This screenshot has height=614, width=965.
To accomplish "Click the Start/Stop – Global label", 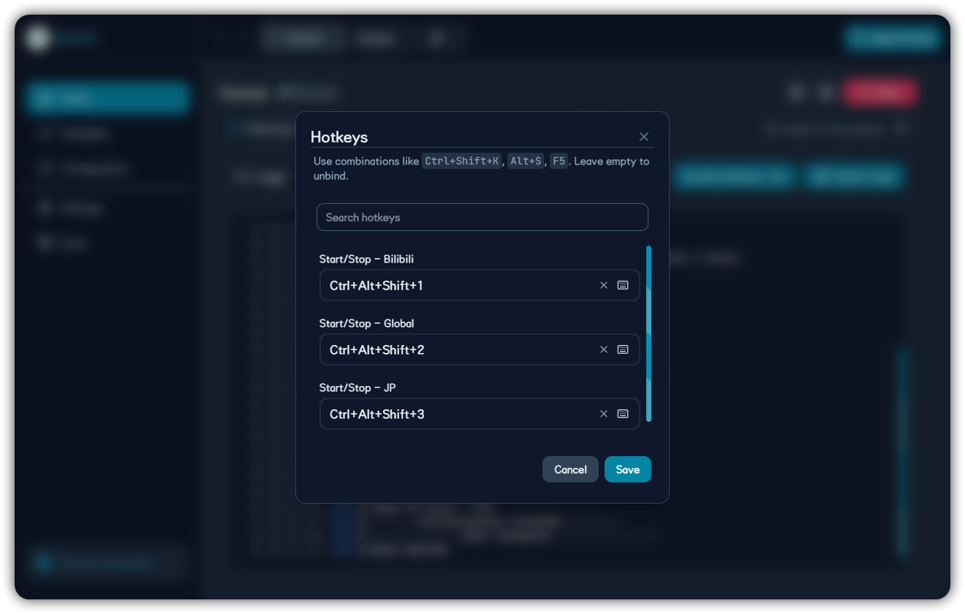I will coord(366,323).
